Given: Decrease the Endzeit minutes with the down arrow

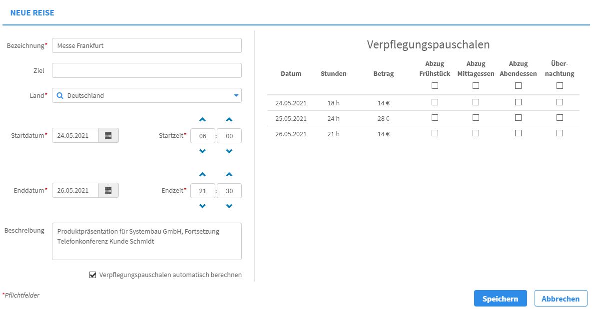Looking at the screenshot, I should point(229,206).
